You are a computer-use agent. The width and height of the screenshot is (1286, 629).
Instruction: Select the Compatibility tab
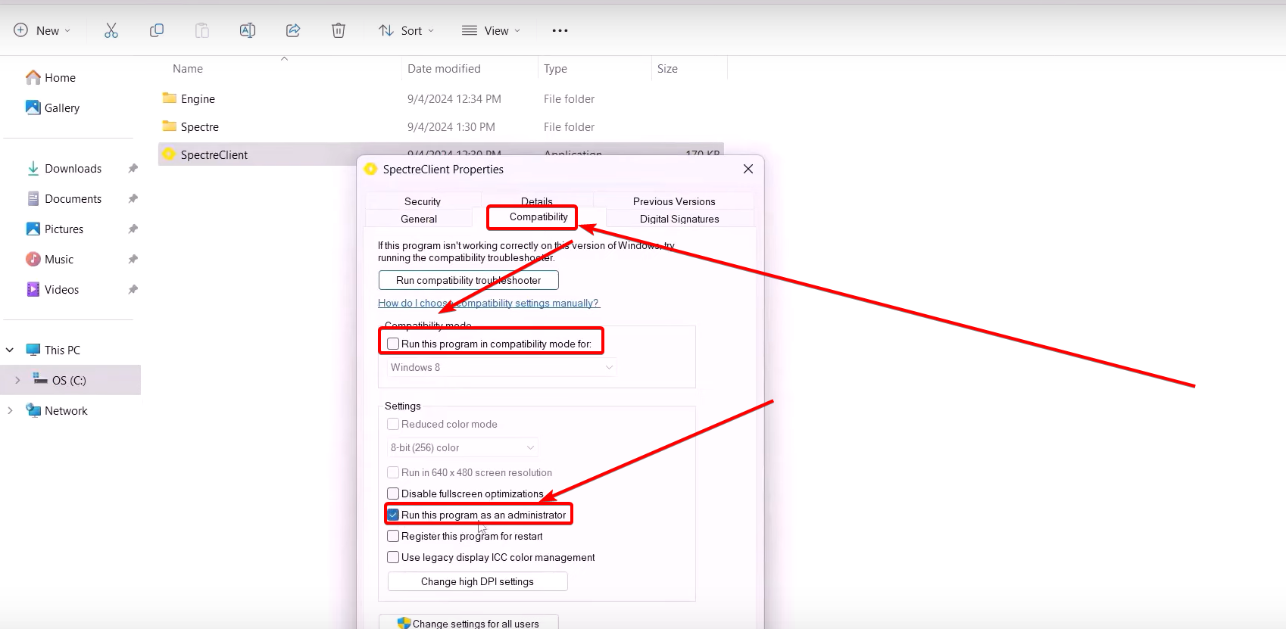(x=538, y=217)
